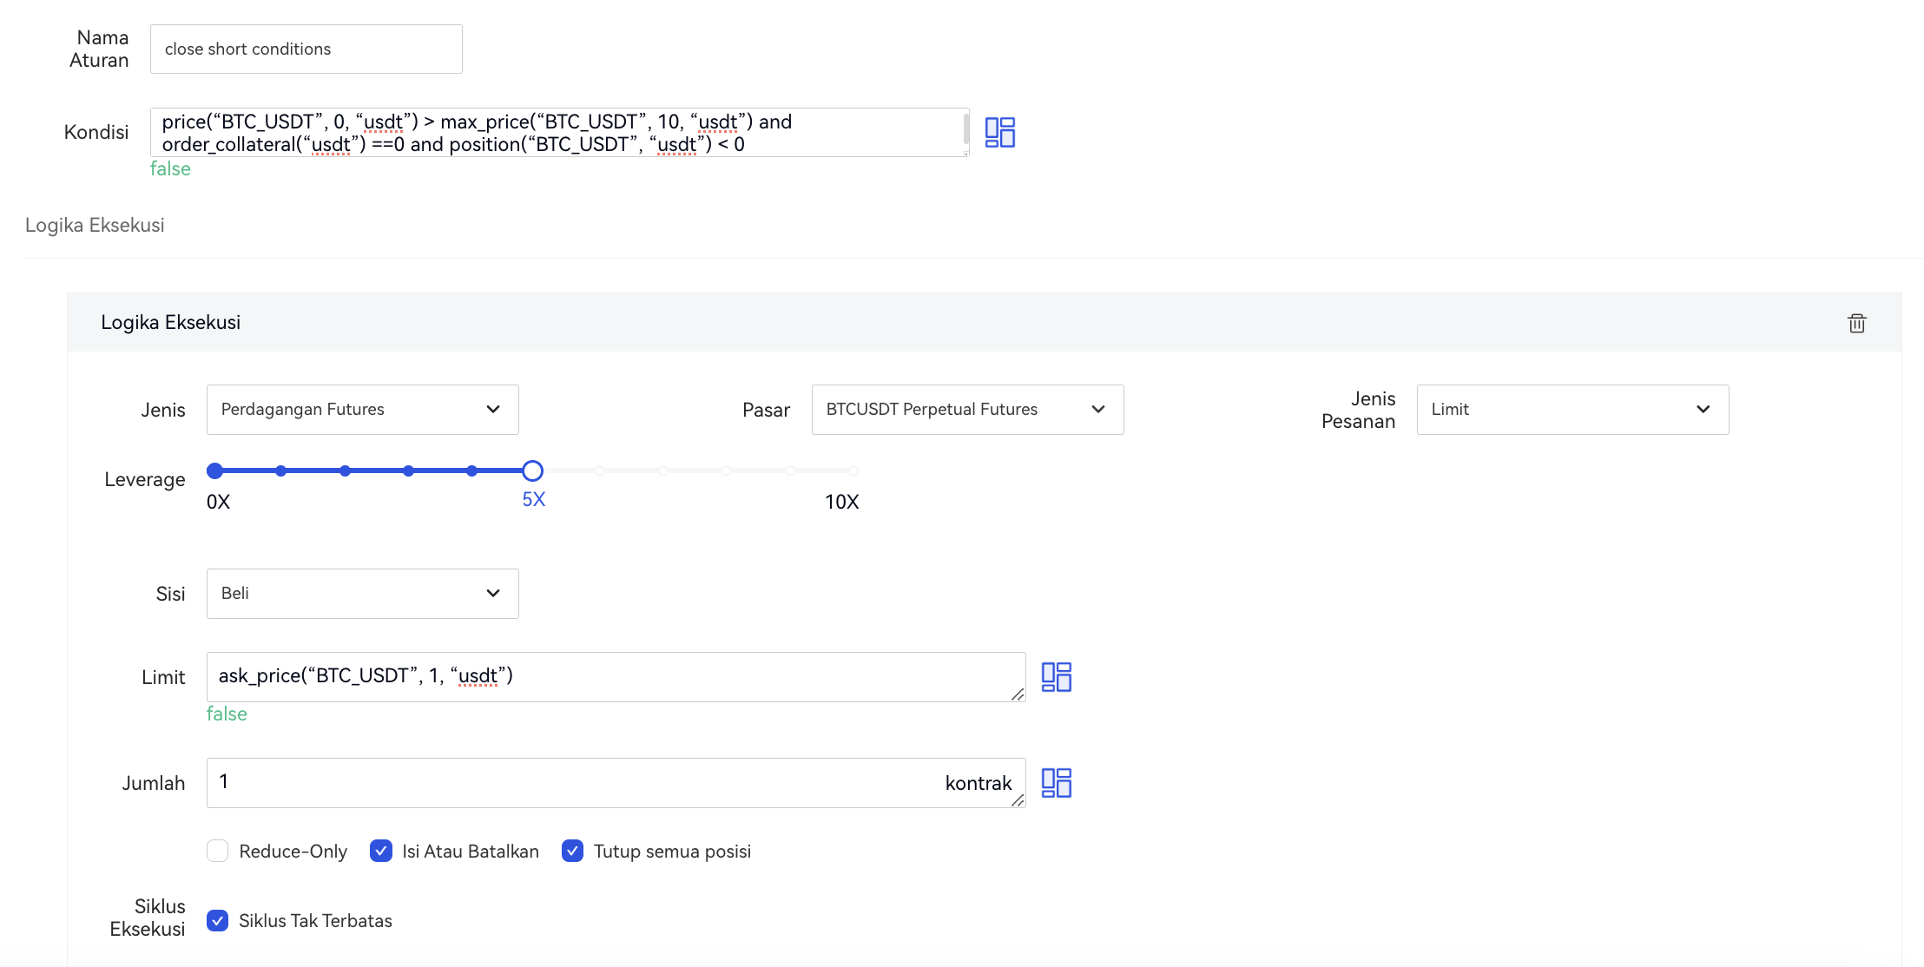Click the Nama Aturan text field

306,49
